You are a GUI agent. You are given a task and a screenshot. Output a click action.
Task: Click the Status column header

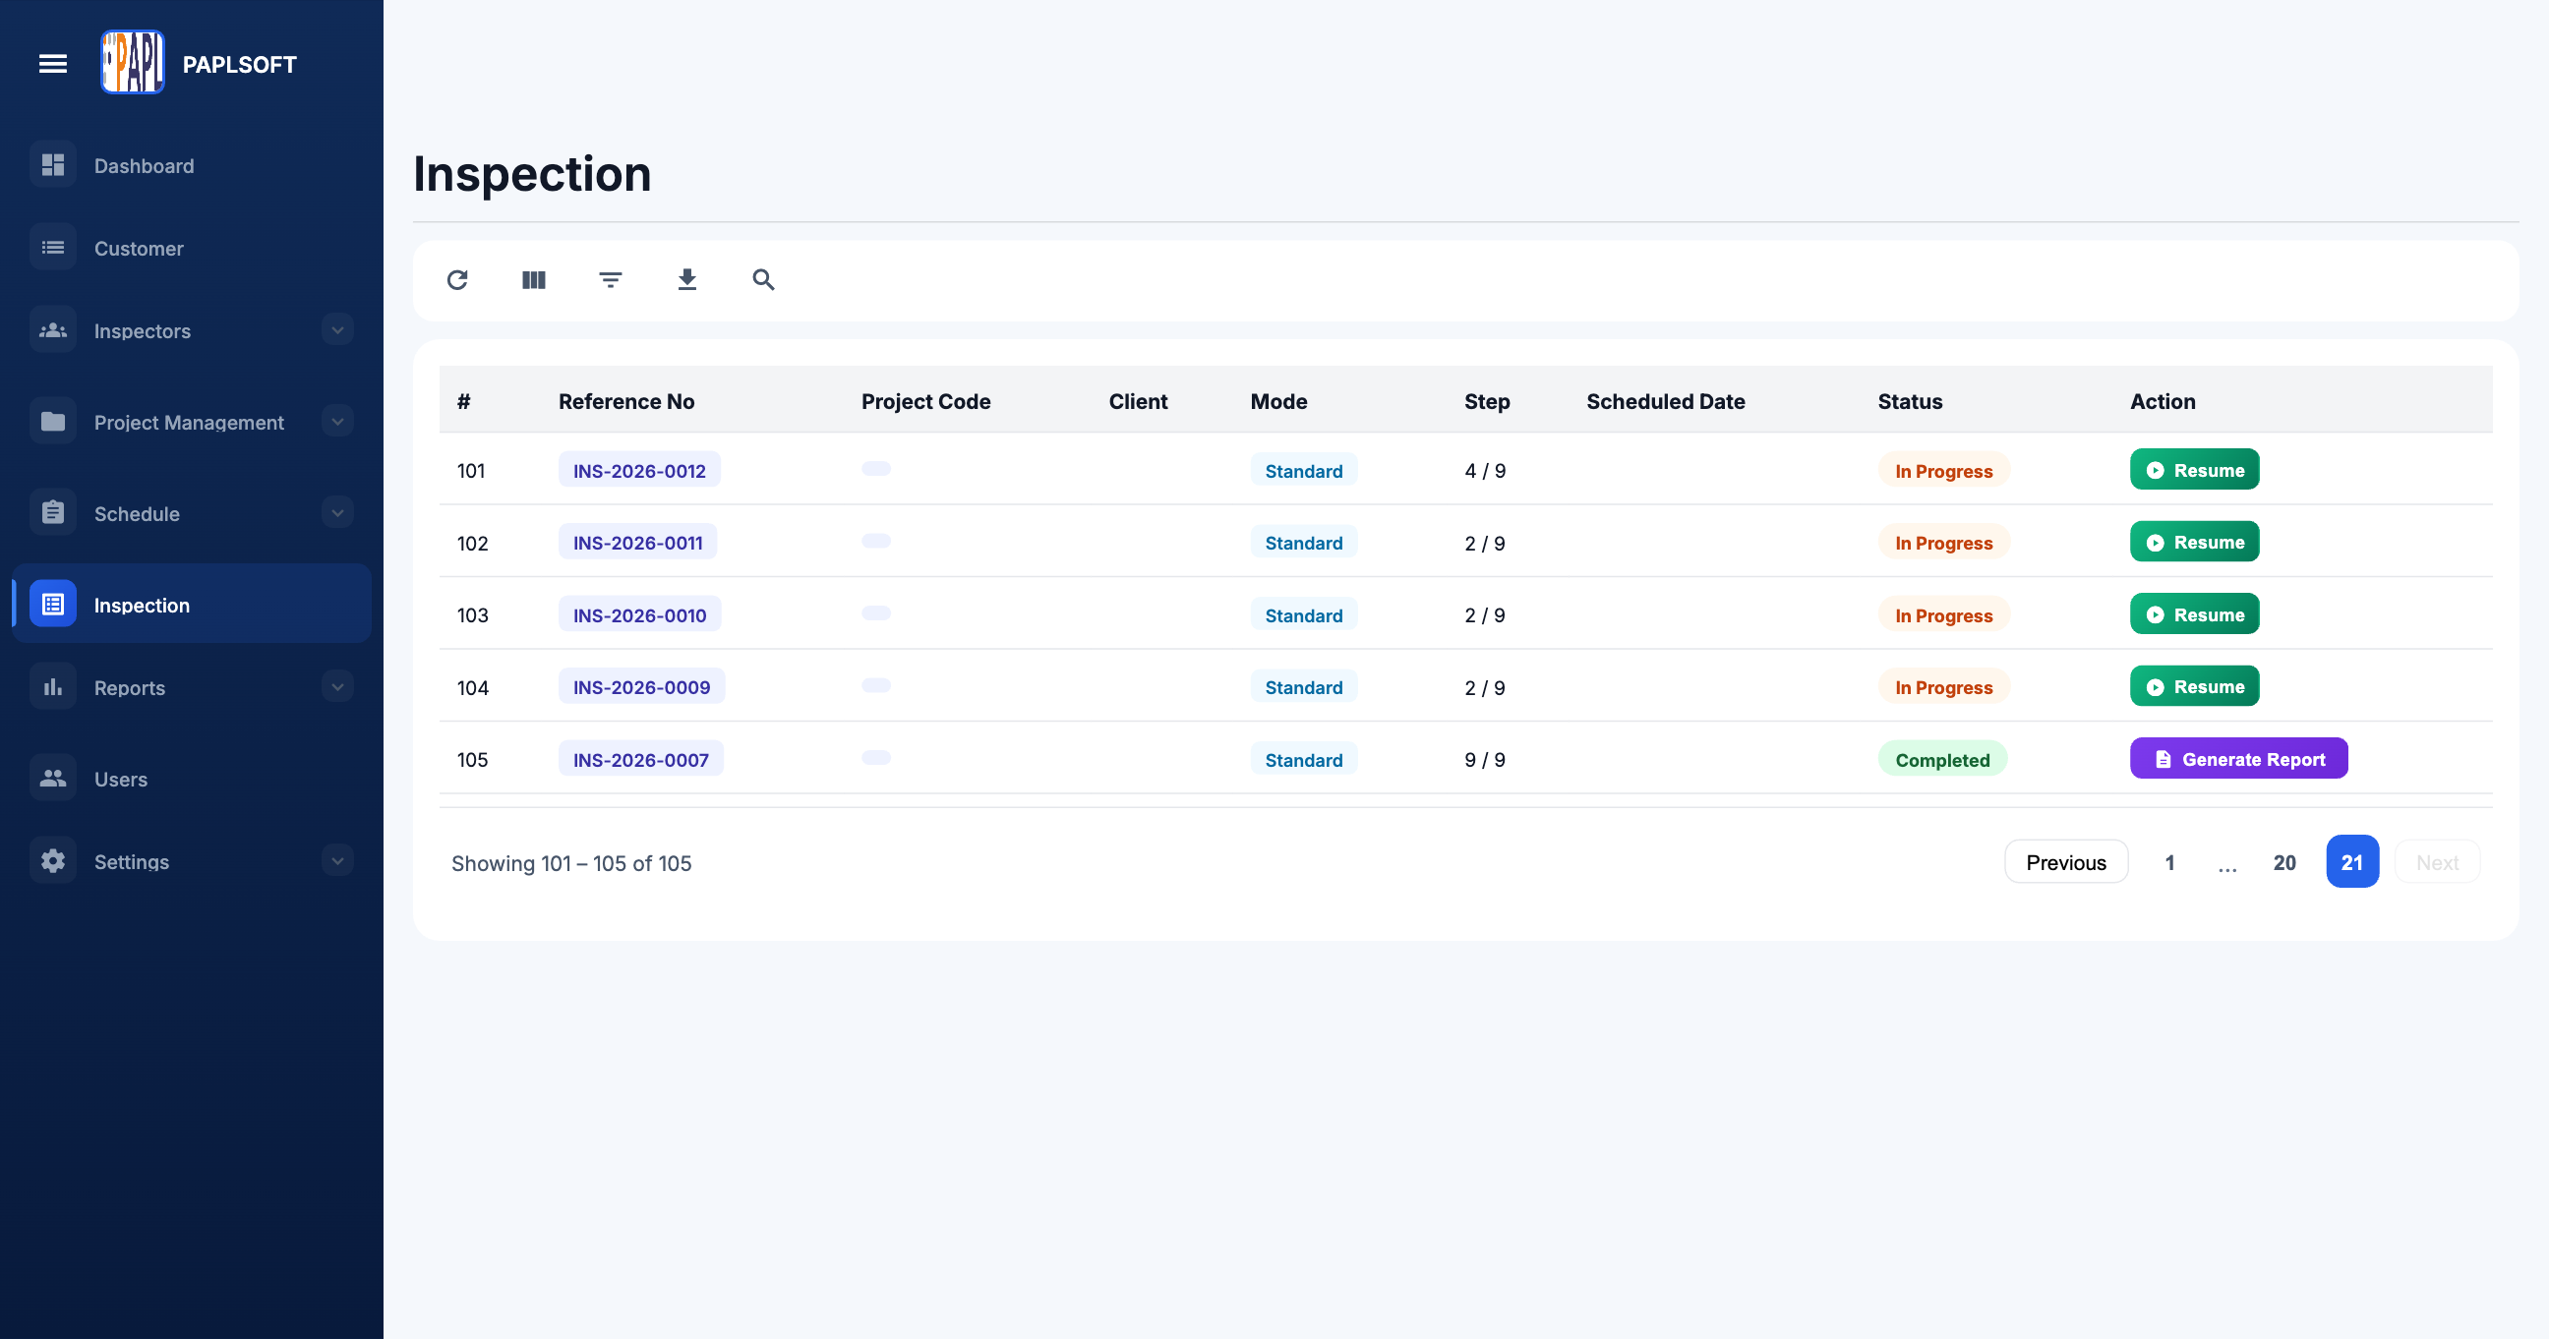[x=1910, y=401]
